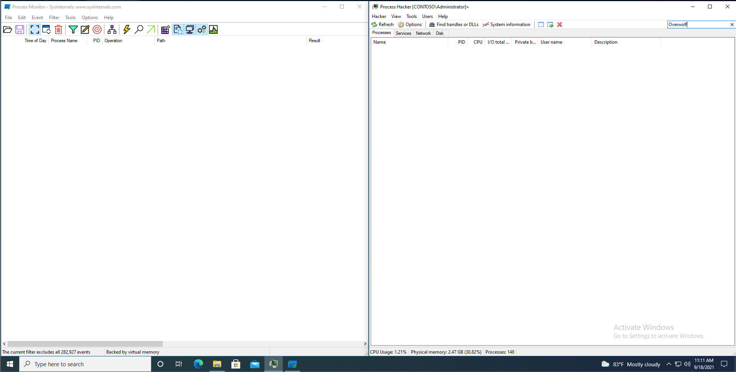
Task: Toggle Show Process and Thread Activity icon
Action: pyautogui.click(x=201, y=29)
